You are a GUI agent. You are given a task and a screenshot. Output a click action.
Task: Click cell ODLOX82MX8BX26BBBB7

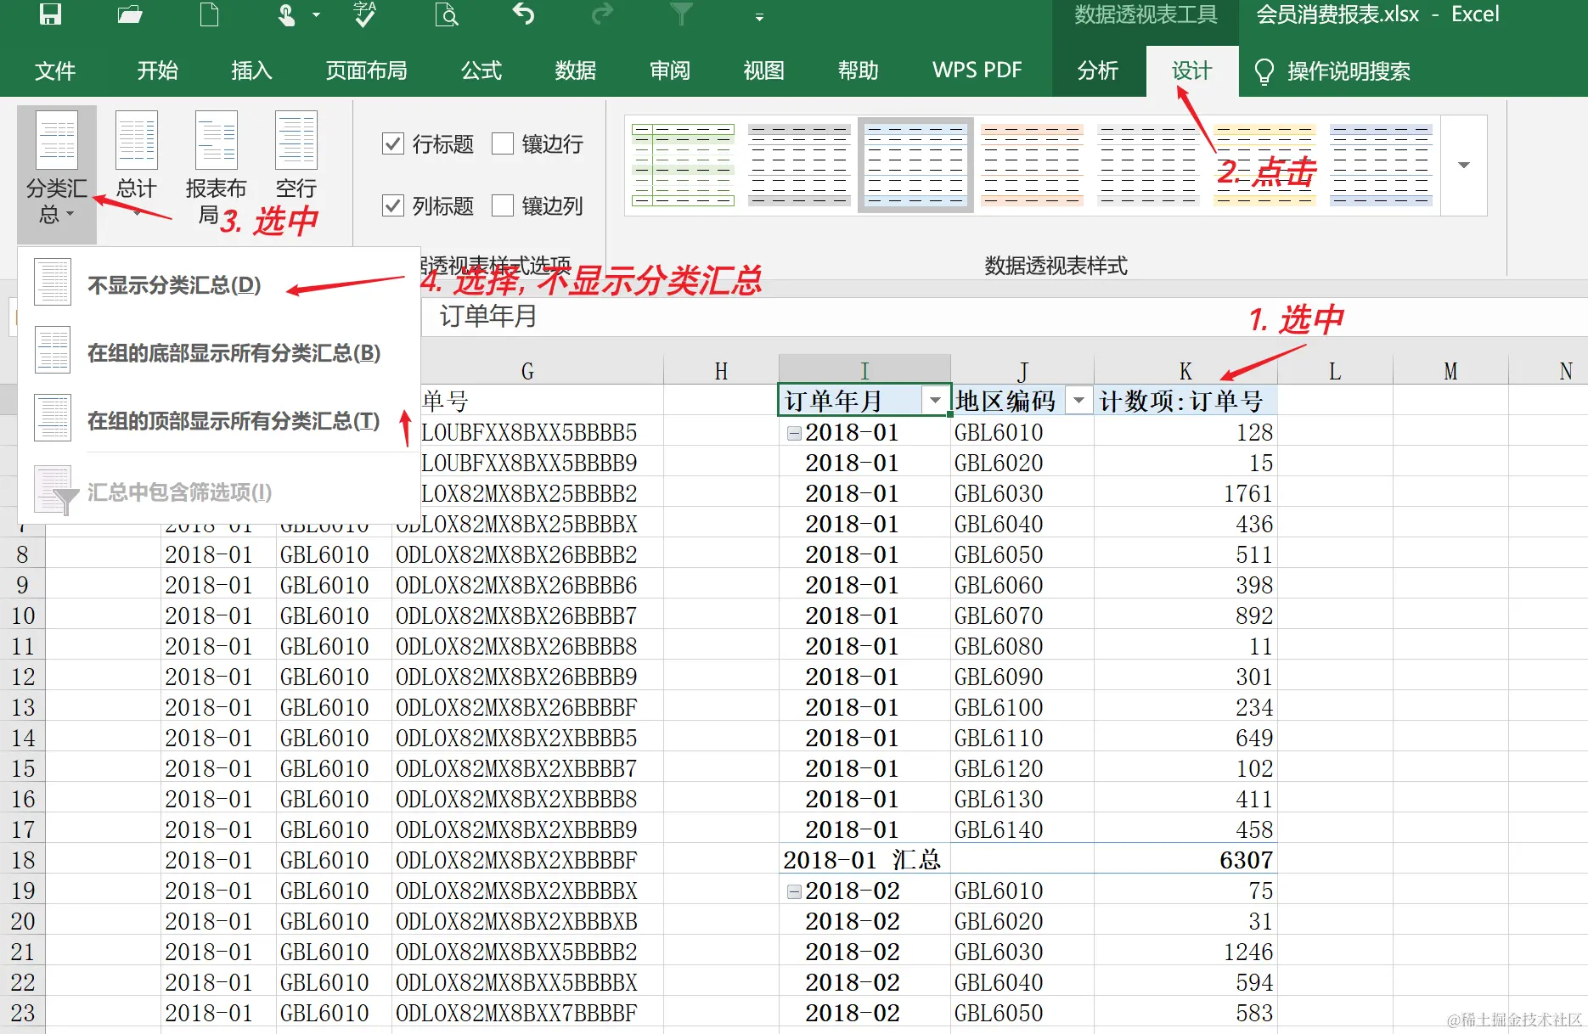[527, 615]
